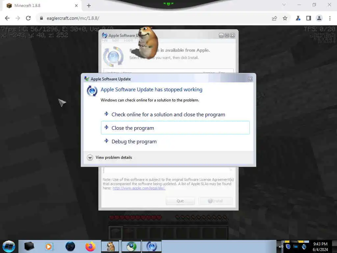Open a new browser tab
Screen dimensions: 337x253
coord(89,6)
